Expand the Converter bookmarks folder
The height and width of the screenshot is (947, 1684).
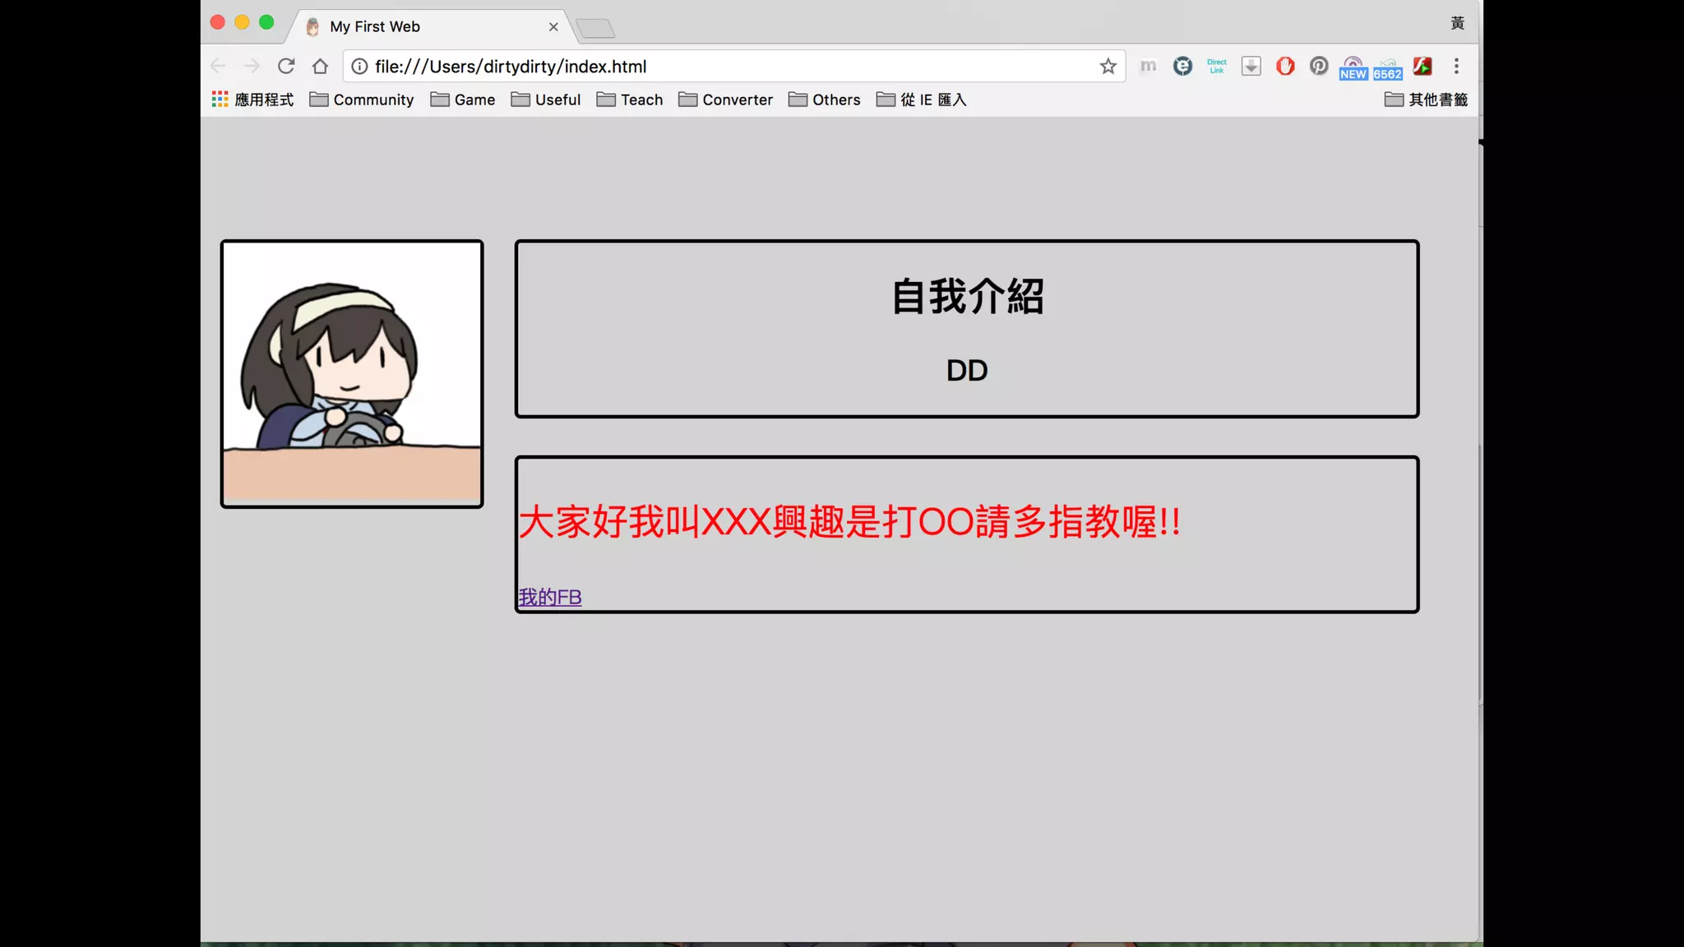tap(725, 99)
